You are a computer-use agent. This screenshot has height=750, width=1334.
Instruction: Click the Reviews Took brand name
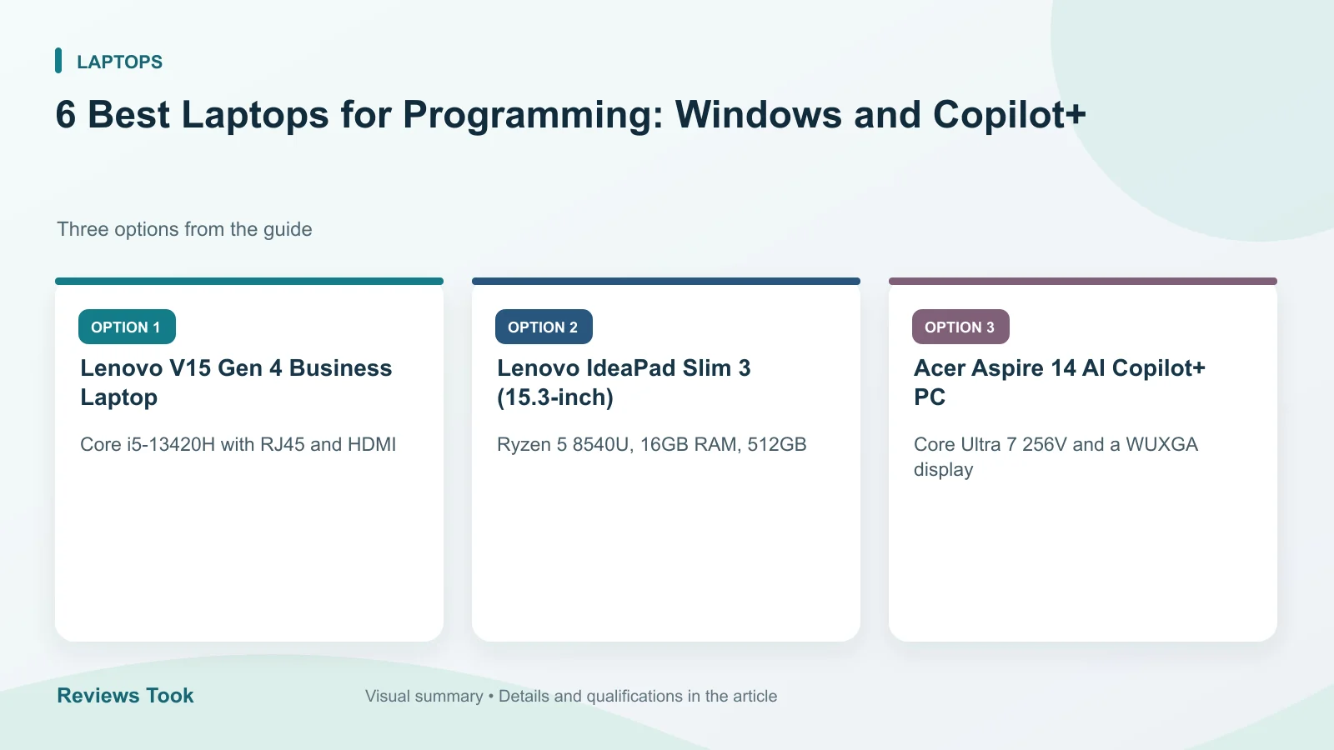125,696
